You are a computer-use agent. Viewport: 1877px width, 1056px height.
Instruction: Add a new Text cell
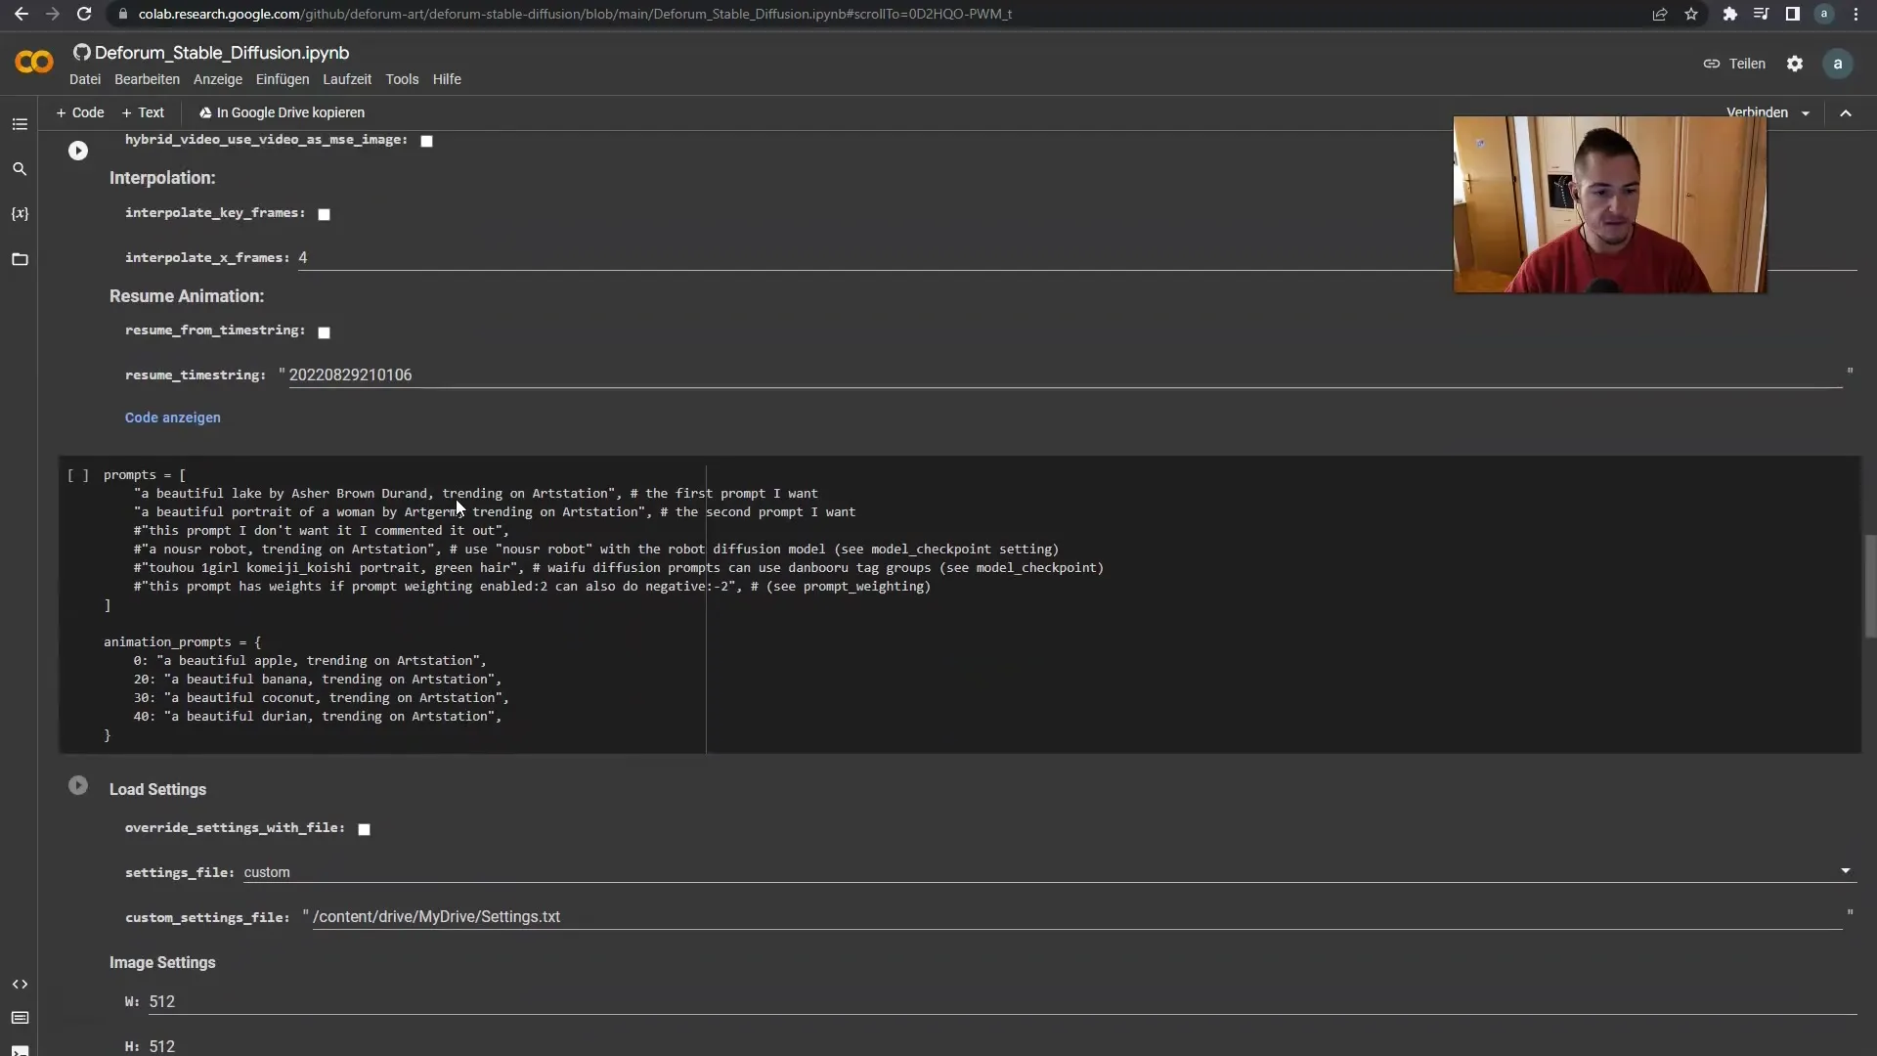[143, 112]
